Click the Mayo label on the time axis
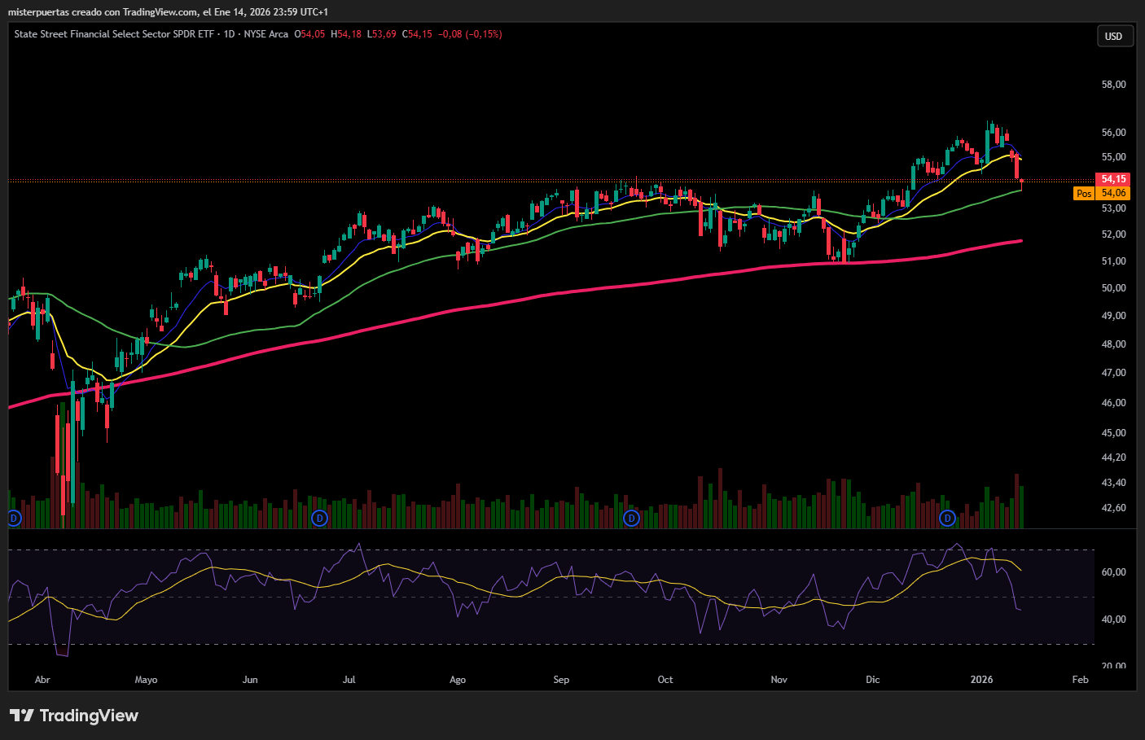Screen dimensions: 1145x740 [146, 680]
